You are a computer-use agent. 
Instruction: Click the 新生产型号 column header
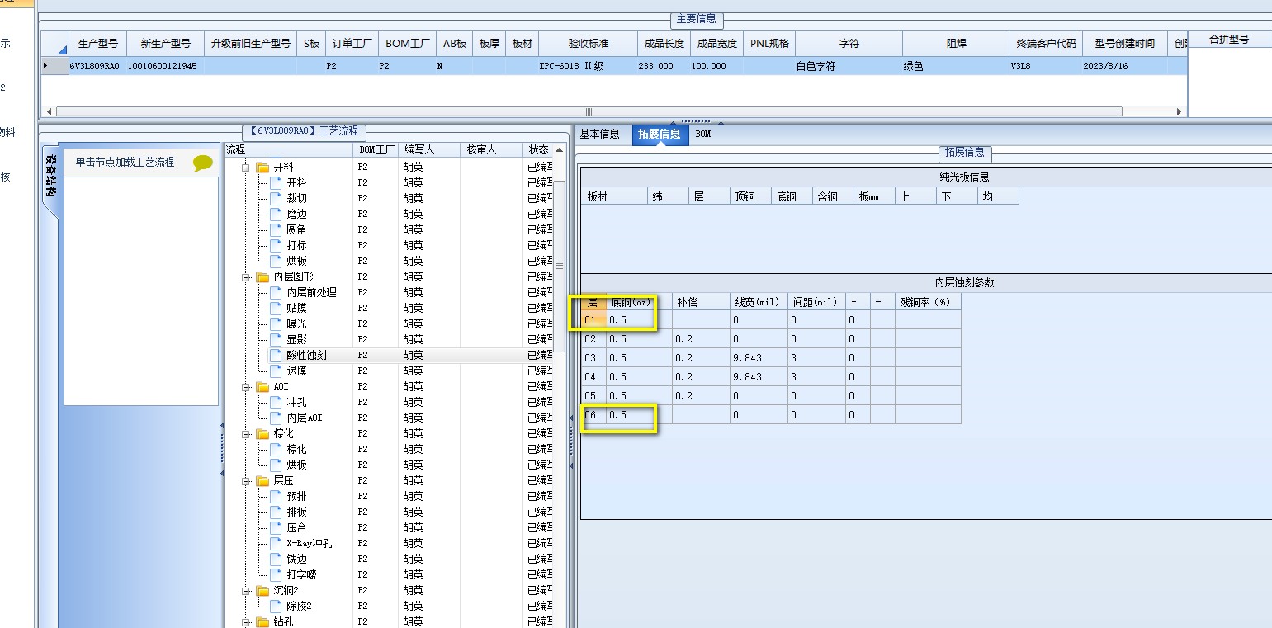[x=165, y=44]
